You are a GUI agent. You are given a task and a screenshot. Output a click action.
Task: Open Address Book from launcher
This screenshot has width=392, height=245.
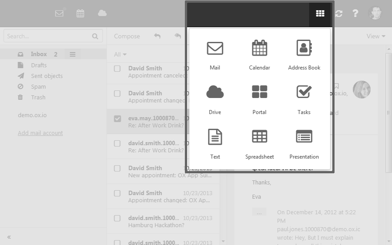coord(304,56)
